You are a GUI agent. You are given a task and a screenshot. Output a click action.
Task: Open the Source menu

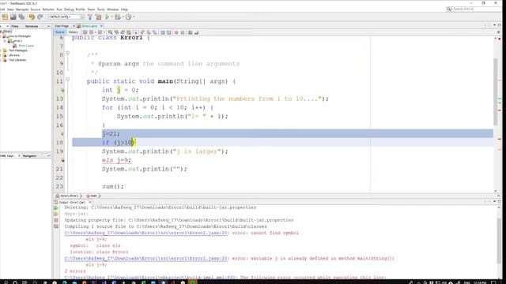click(35, 9)
